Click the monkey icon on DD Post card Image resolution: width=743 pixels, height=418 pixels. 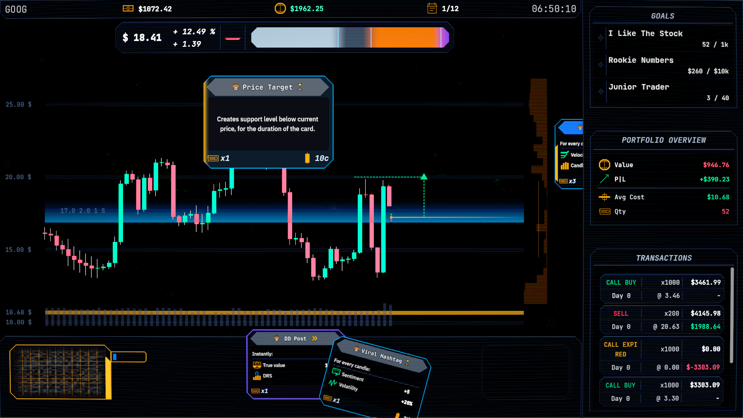point(277,338)
